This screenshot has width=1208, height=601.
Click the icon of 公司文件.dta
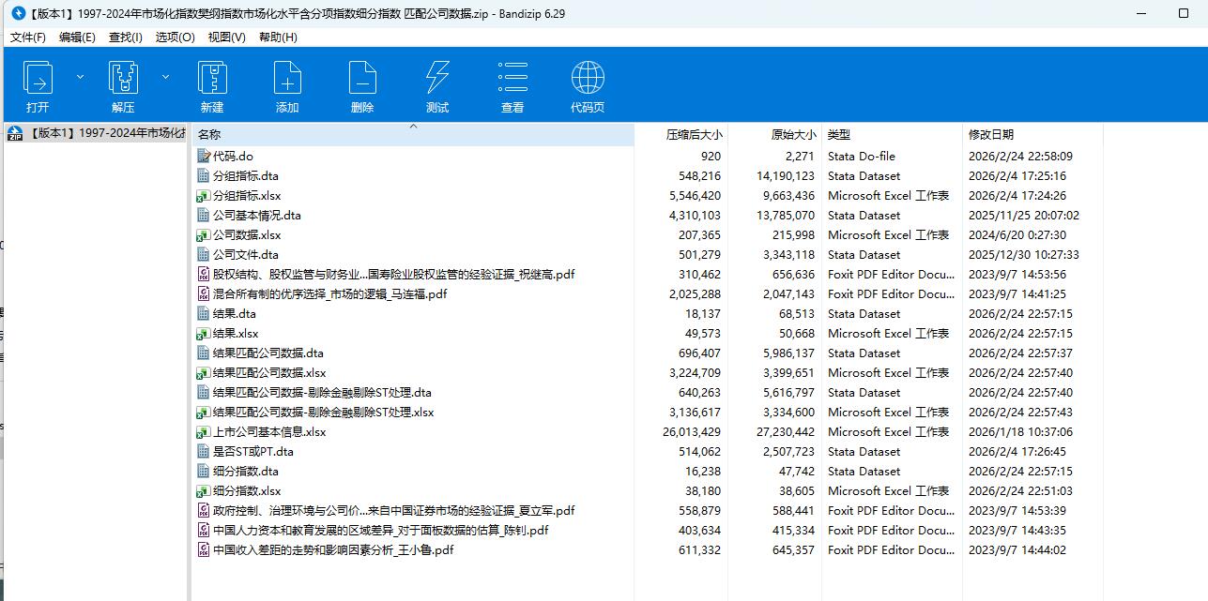[204, 255]
